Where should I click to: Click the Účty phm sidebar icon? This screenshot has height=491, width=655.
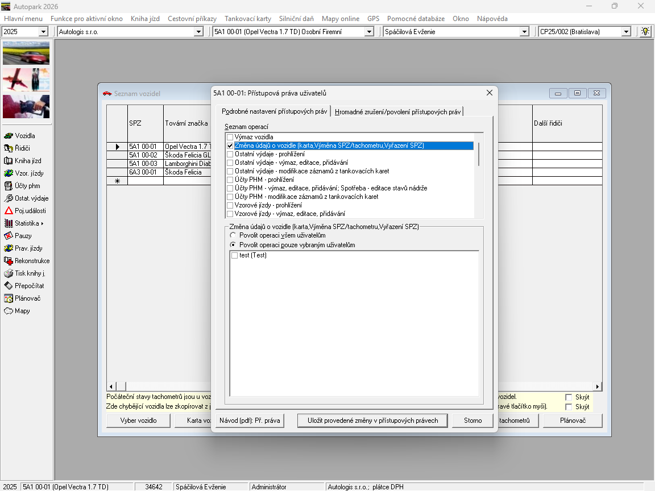point(9,186)
